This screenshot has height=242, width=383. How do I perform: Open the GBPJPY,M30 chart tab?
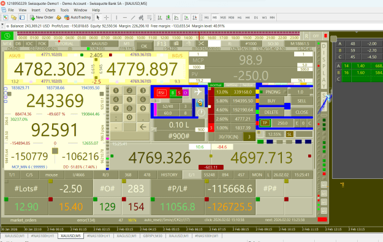point(153,236)
